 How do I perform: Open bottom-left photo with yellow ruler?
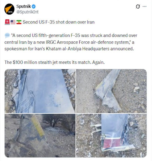tap(40, 136)
